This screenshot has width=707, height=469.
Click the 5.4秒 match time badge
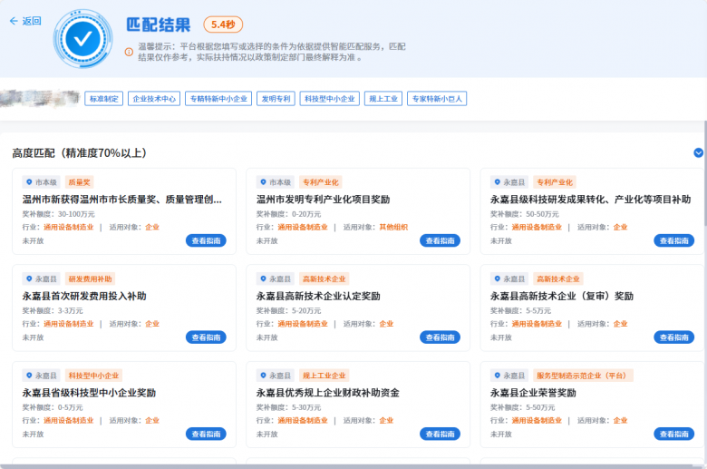223,24
